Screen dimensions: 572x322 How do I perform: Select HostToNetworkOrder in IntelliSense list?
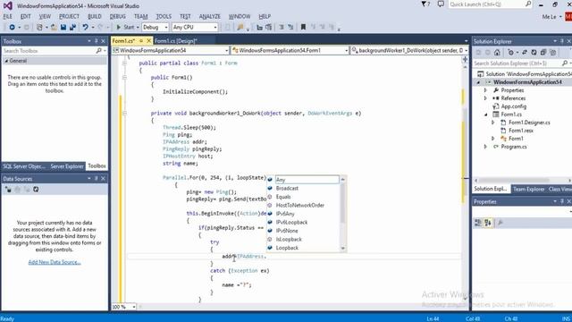[300, 205]
